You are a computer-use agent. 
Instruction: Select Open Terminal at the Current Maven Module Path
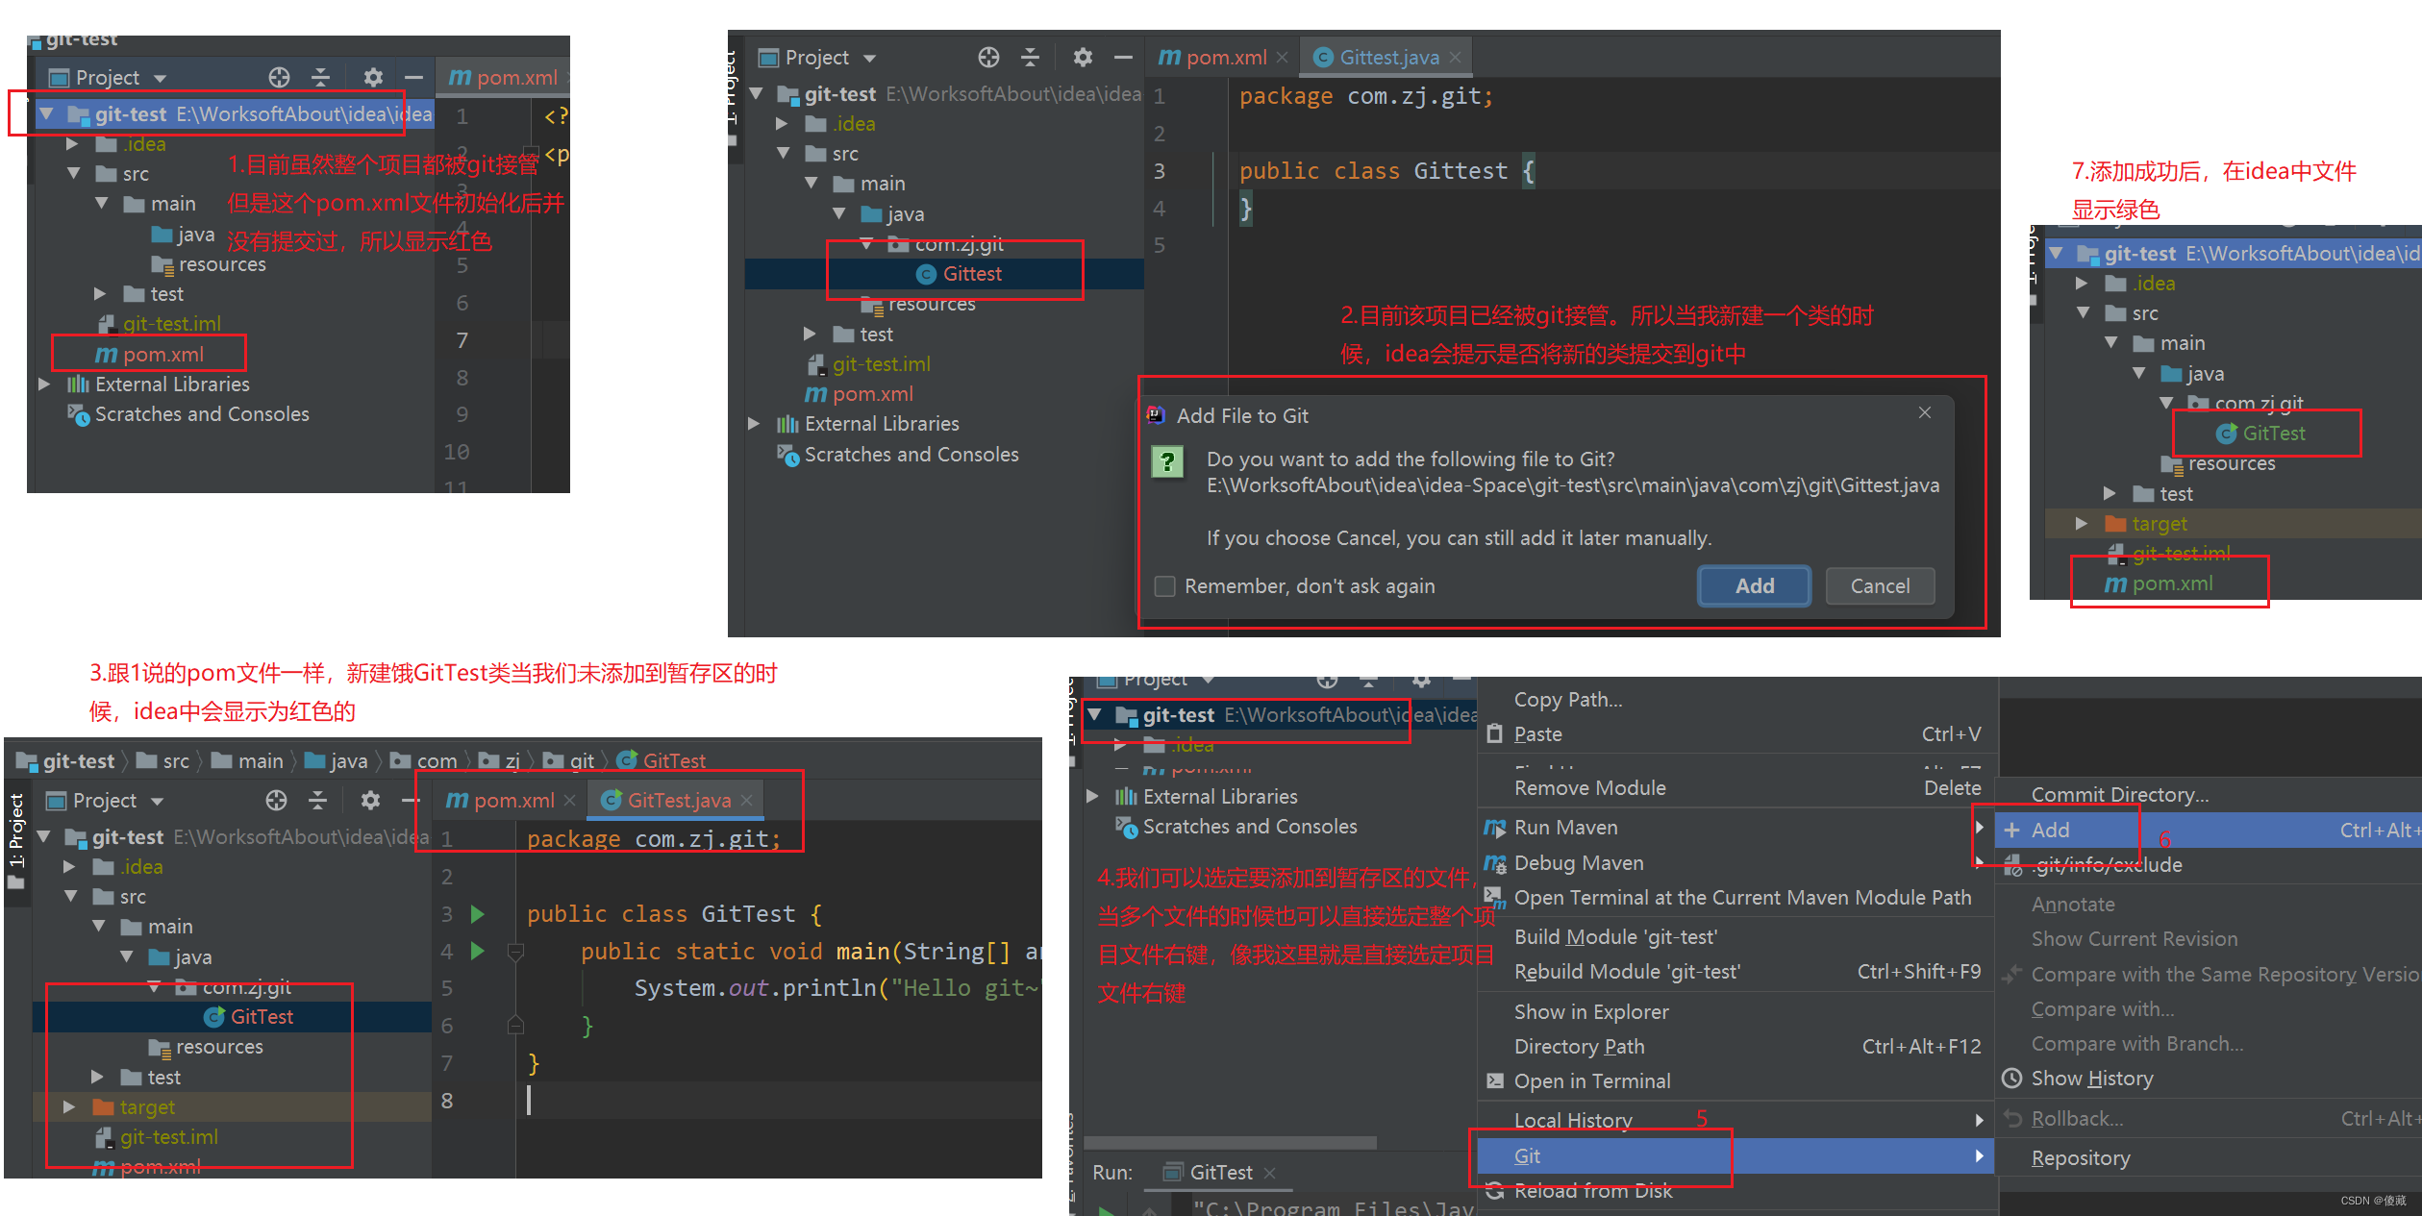pos(1734,898)
